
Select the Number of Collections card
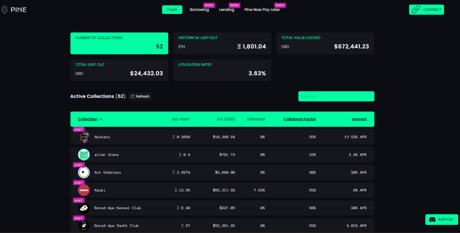tap(119, 43)
